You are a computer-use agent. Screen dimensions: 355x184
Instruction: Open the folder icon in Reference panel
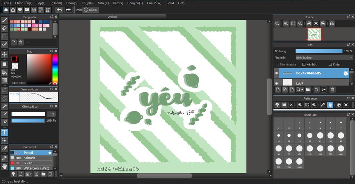284,105
